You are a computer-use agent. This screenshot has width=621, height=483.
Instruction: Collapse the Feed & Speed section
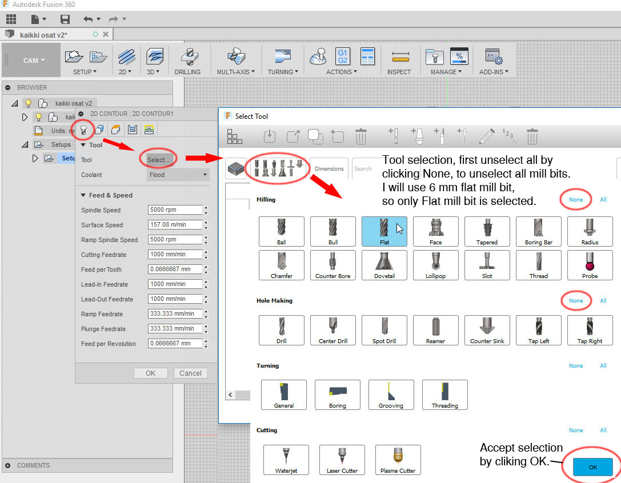tap(83, 195)
